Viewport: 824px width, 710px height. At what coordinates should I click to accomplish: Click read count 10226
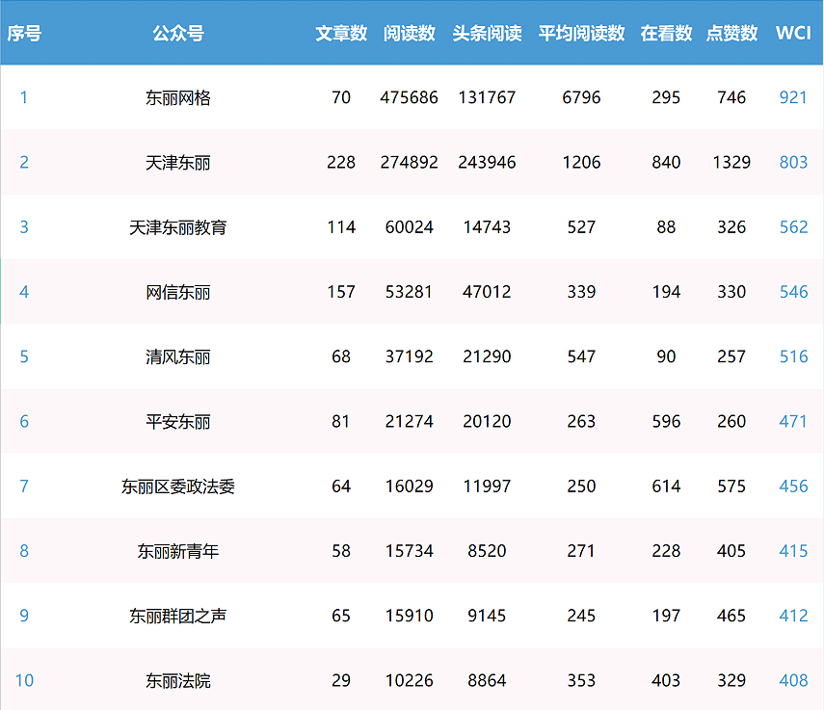[x=410, y=680]
